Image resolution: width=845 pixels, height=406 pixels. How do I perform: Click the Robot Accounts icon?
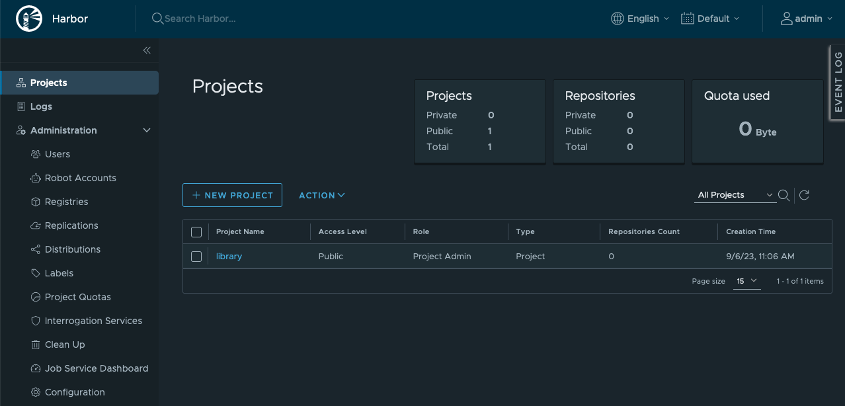coord(36,178)
